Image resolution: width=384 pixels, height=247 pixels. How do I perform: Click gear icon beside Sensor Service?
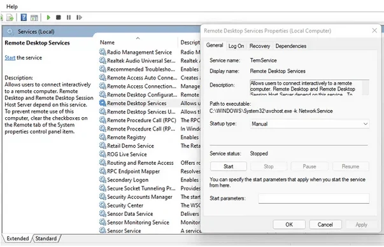(x=103, y=230)
